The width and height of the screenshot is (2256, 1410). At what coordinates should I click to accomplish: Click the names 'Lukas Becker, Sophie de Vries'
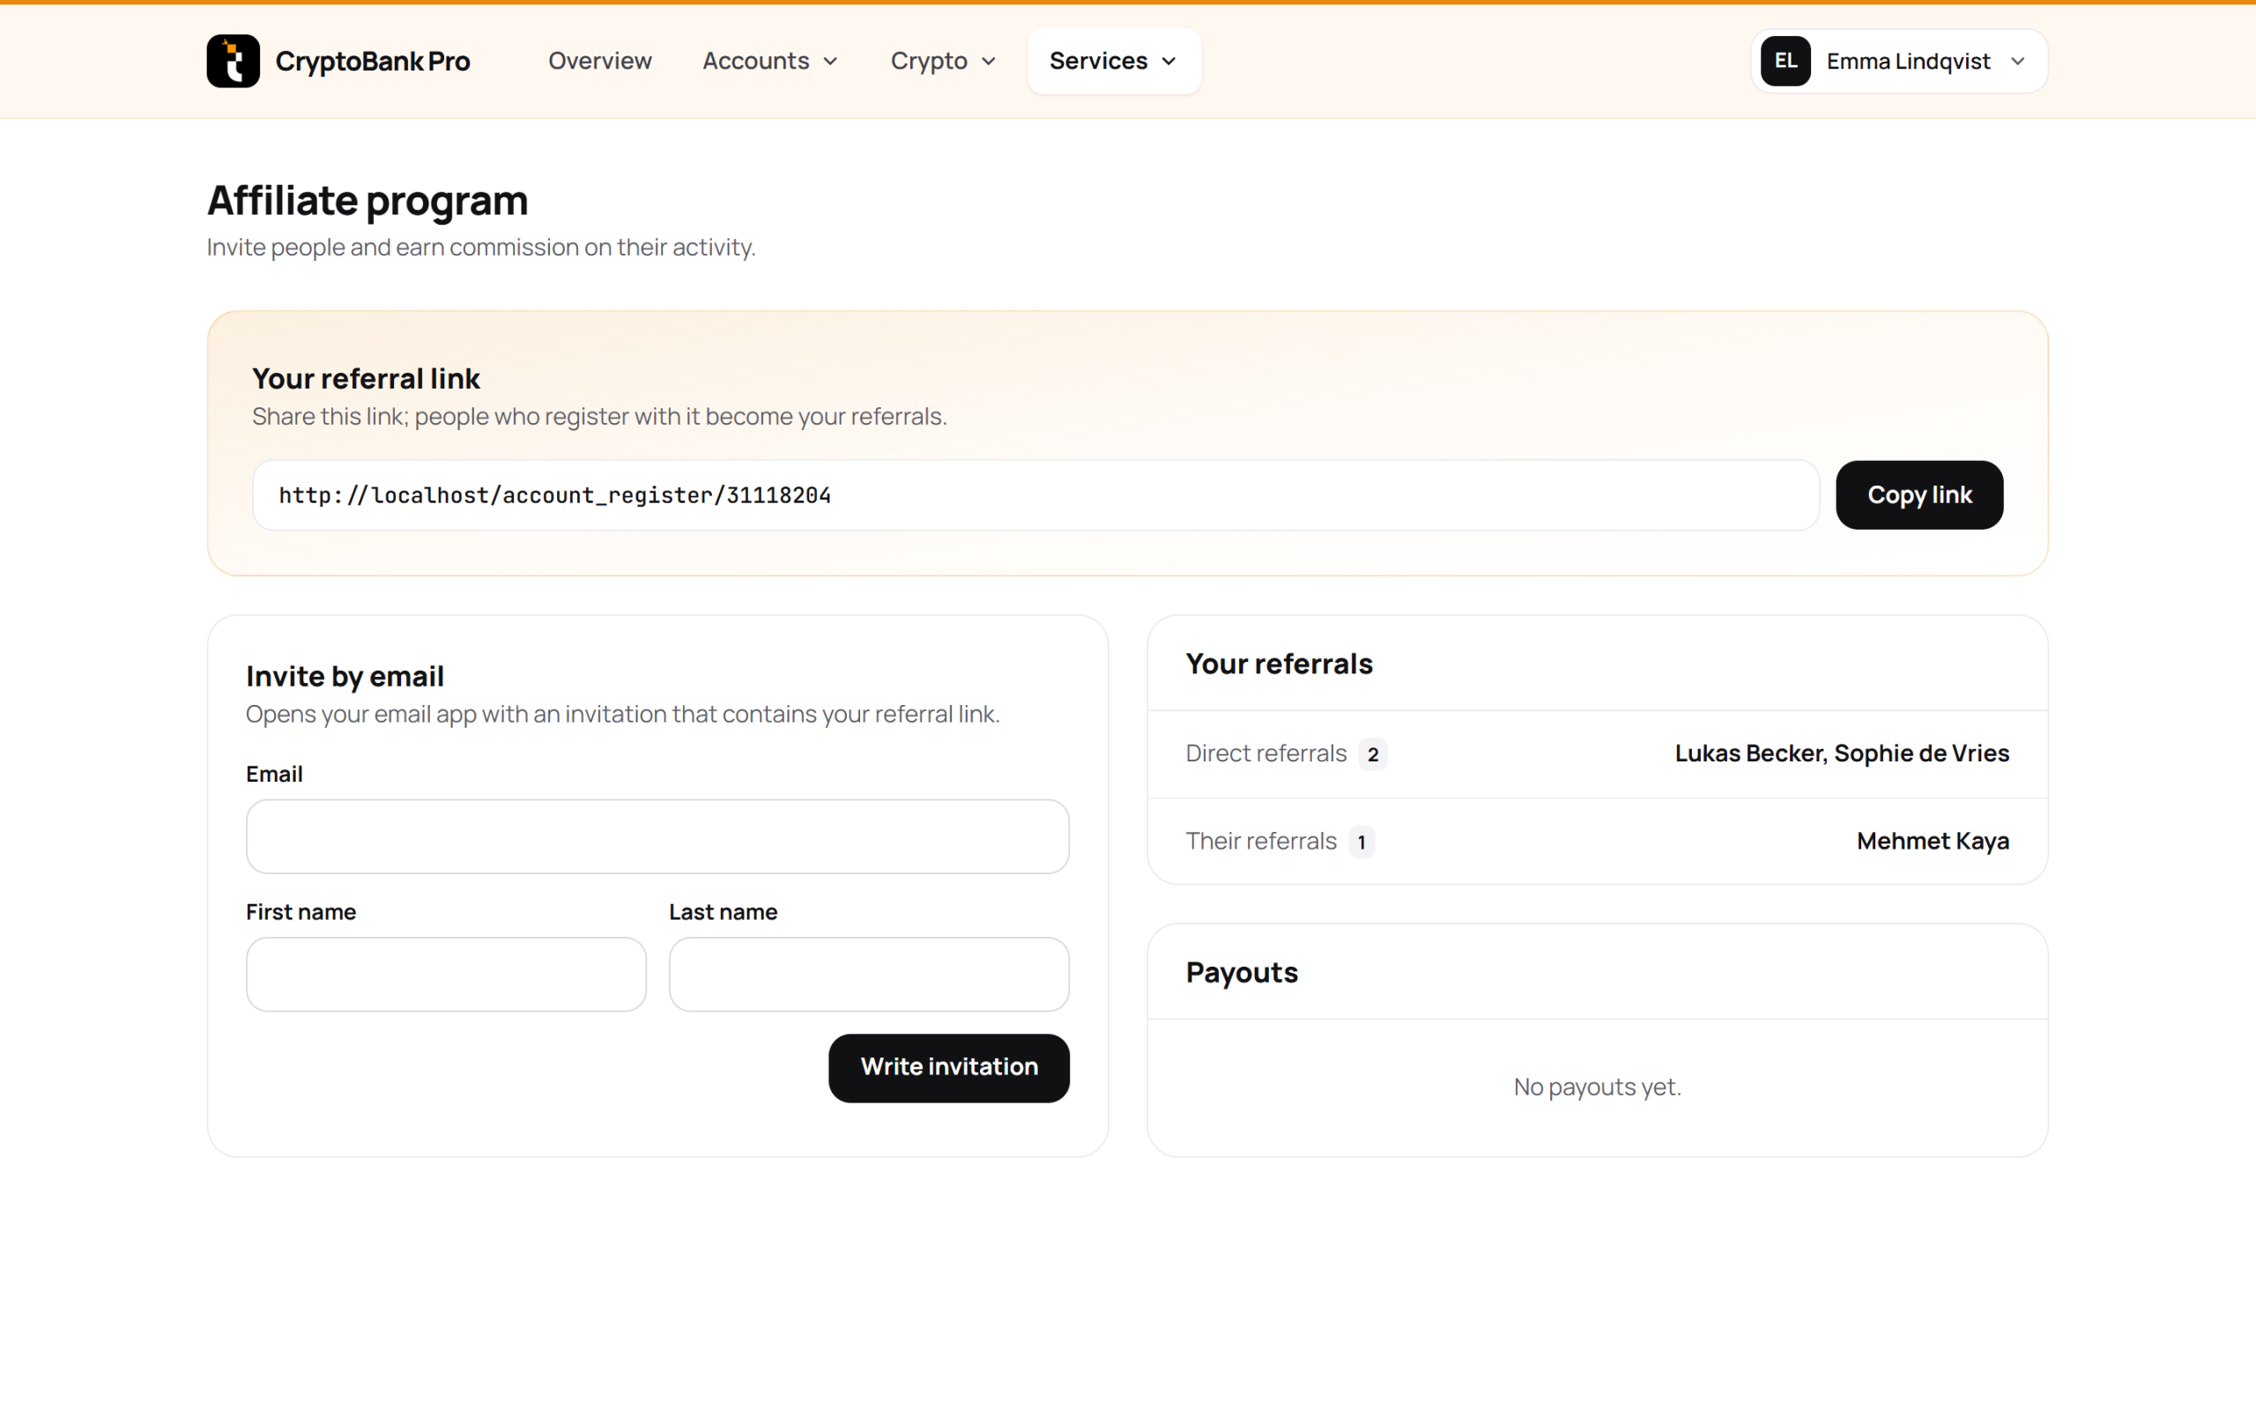[x=1842, y=753]
